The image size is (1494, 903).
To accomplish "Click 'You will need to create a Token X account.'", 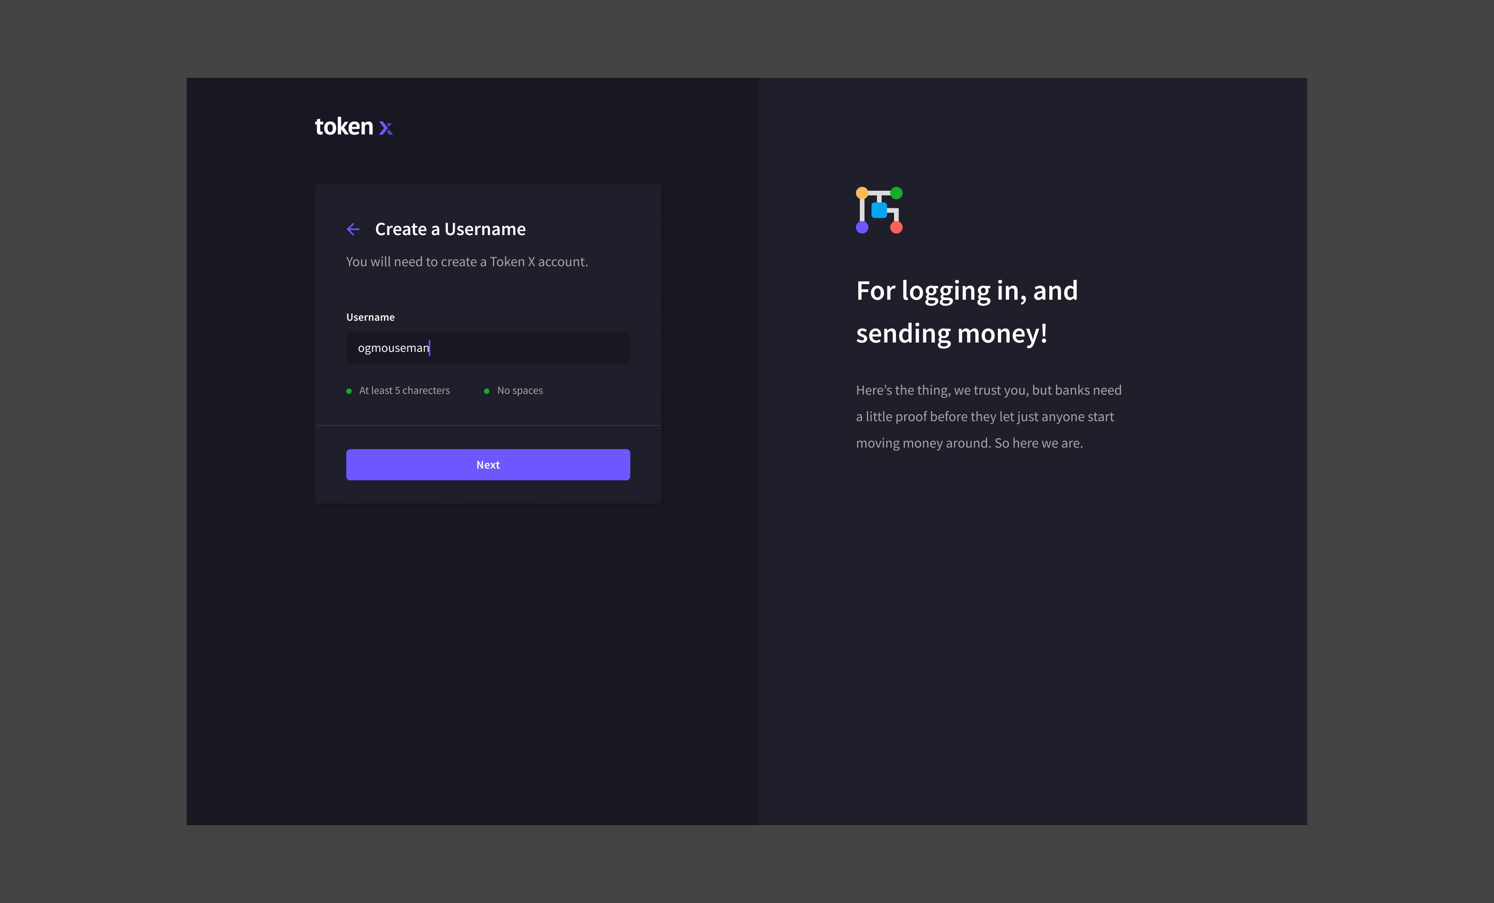I will 467,262.
